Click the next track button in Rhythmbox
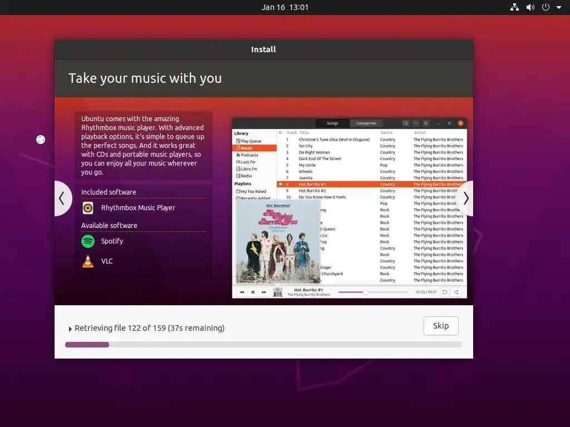Viewport: 570px width, 427px height. tap(264, 292)
